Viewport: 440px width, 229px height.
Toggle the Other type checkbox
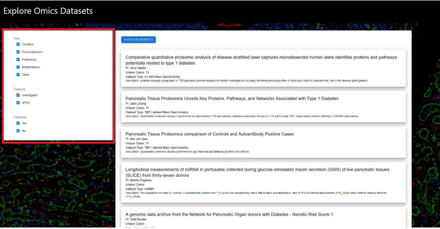click(x=18, y=75)
